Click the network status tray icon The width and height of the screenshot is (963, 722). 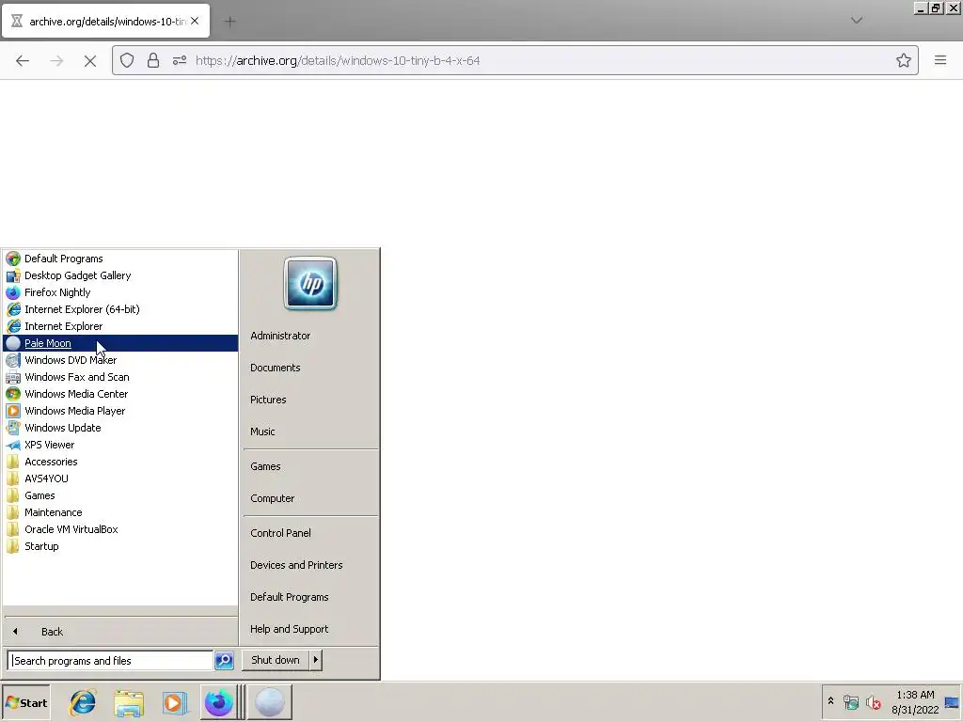pyautogui.click(x=850, y=701)
